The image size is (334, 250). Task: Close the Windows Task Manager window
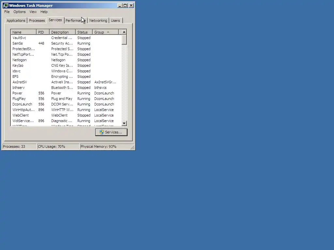click(131, 6)
